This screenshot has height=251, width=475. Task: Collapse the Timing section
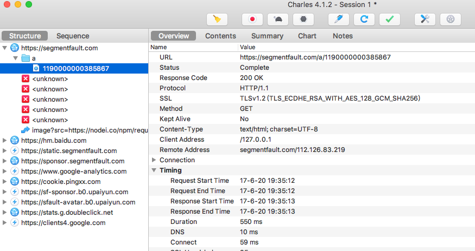tap(154, 170)
